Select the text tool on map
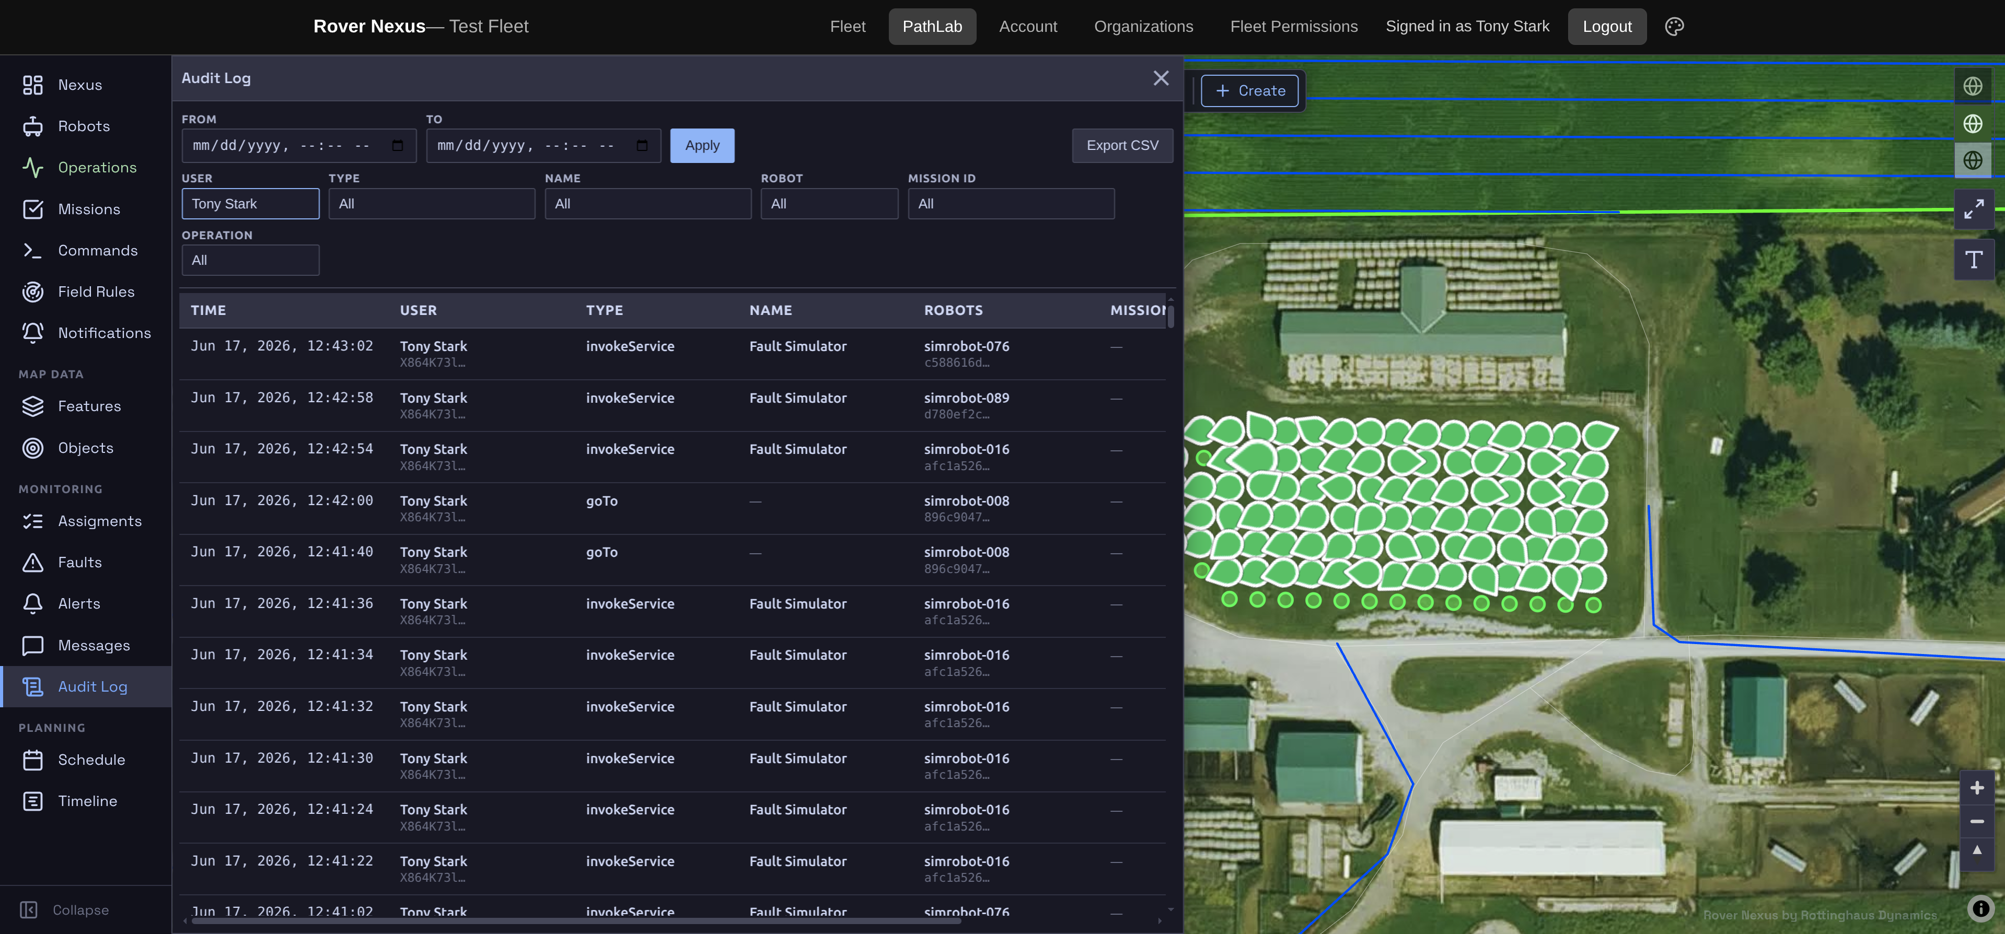Image resolution: width=2005 pixels, height=934 pixels. click(1973, 259)
